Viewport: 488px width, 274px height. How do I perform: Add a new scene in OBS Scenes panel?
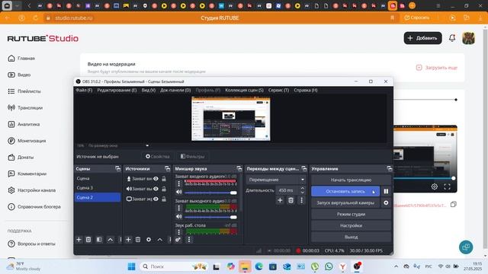[79, 240]
